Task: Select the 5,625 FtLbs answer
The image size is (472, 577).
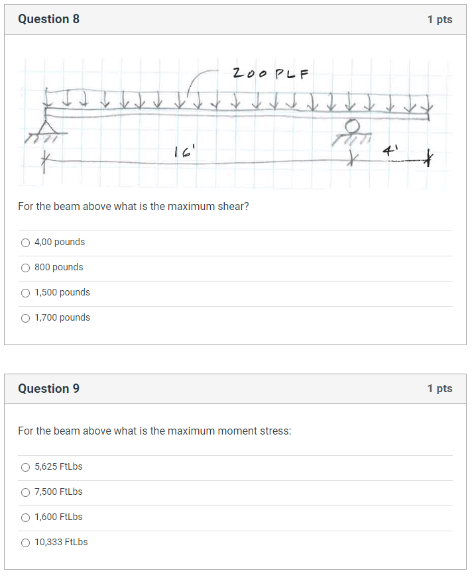Action: click(25, 466)
